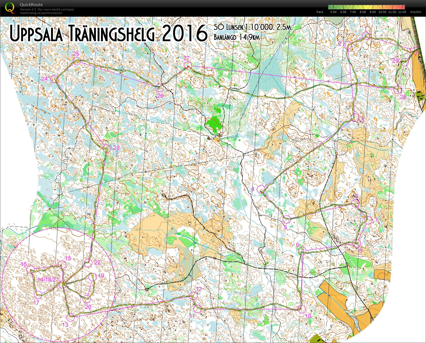Select control circle 23 on the map
Viewport: 426px width, 343px height.
pyautogui.click(x=107, y=148)
